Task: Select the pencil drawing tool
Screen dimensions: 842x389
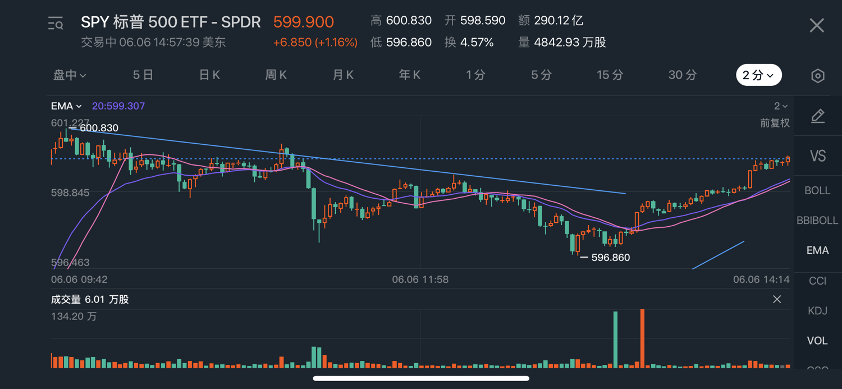Action: [818, 116]
